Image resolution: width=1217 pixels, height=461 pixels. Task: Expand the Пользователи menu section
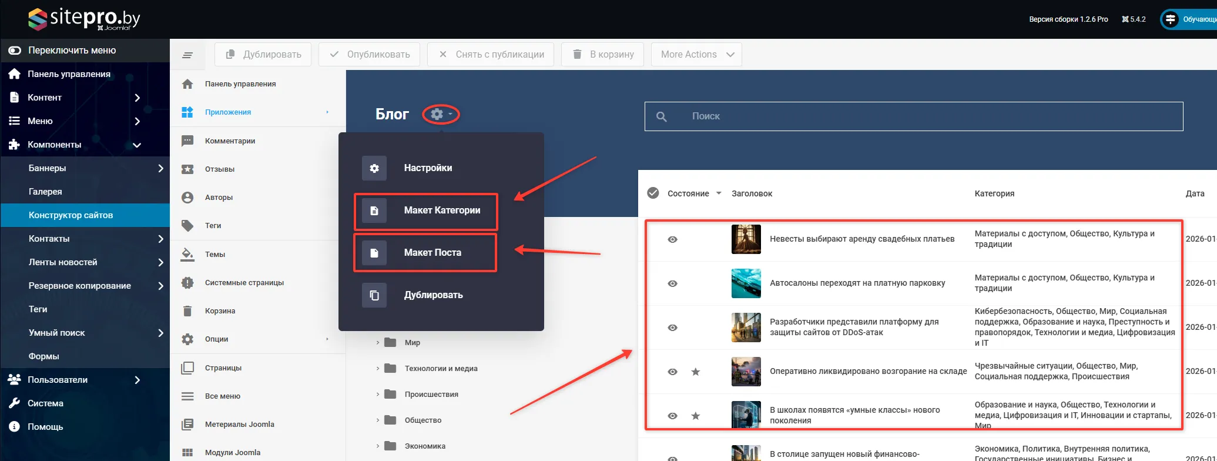coord(137,380)
